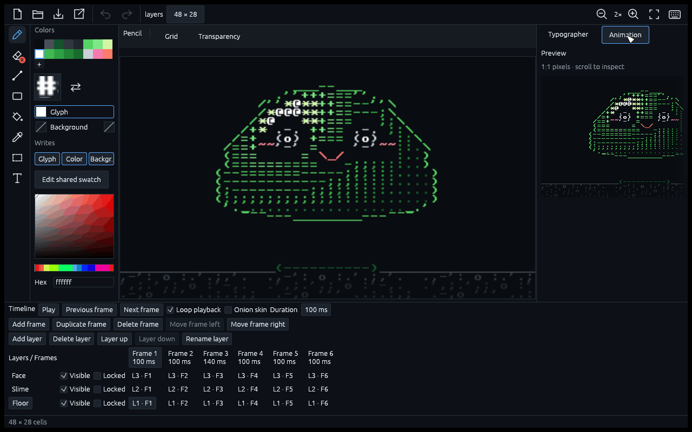Toggle Visible for the Floor layer
Viewport: 692px width, 432px height.
[x=64, y=403]
